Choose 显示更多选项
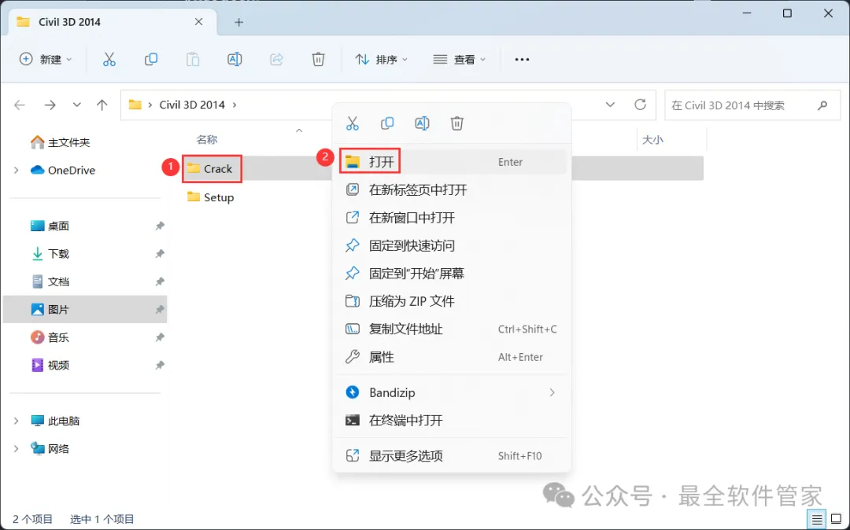The height and width of the screenshot is (530, 850). click(452, 456)
